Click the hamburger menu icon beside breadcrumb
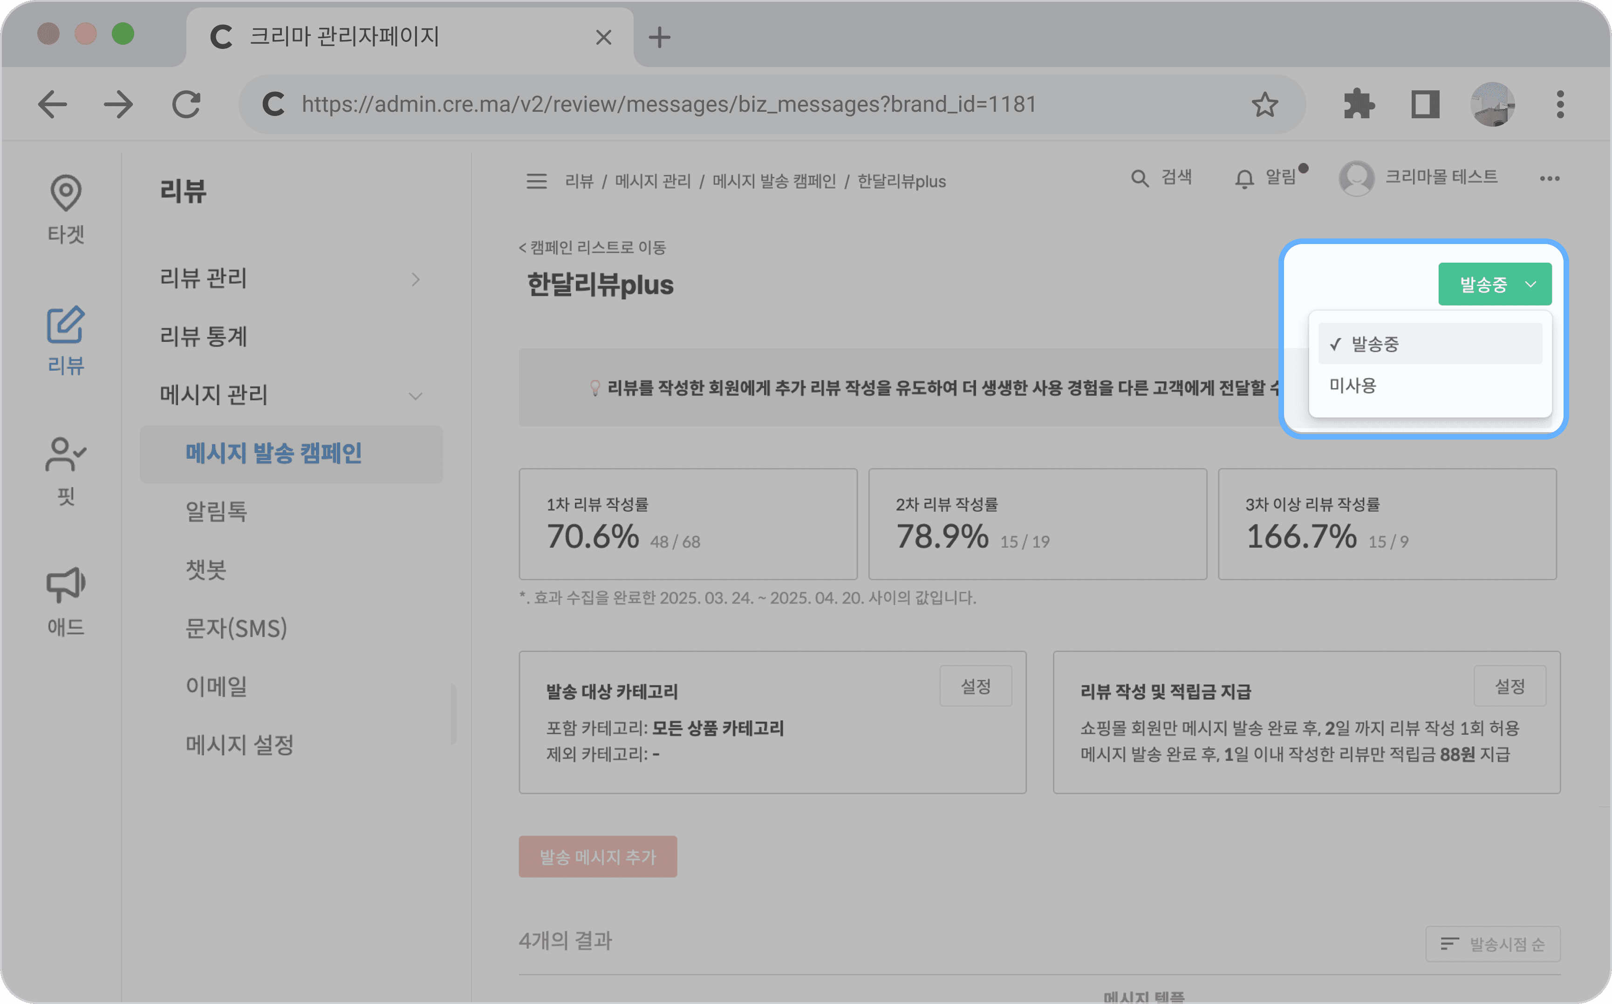1612x1004 pixels. [536, 181]
